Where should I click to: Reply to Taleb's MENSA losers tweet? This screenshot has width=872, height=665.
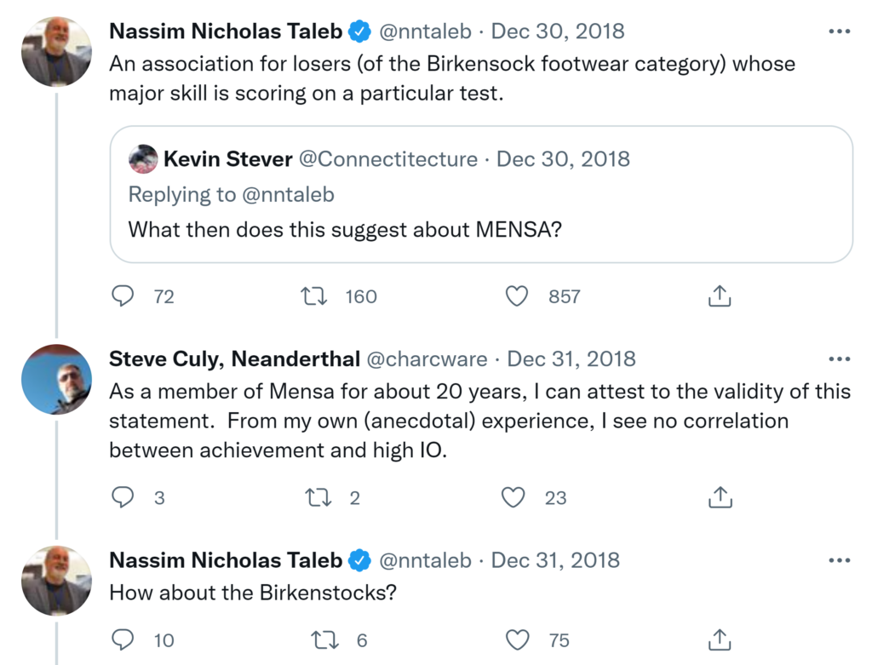(x=124, y=296)
